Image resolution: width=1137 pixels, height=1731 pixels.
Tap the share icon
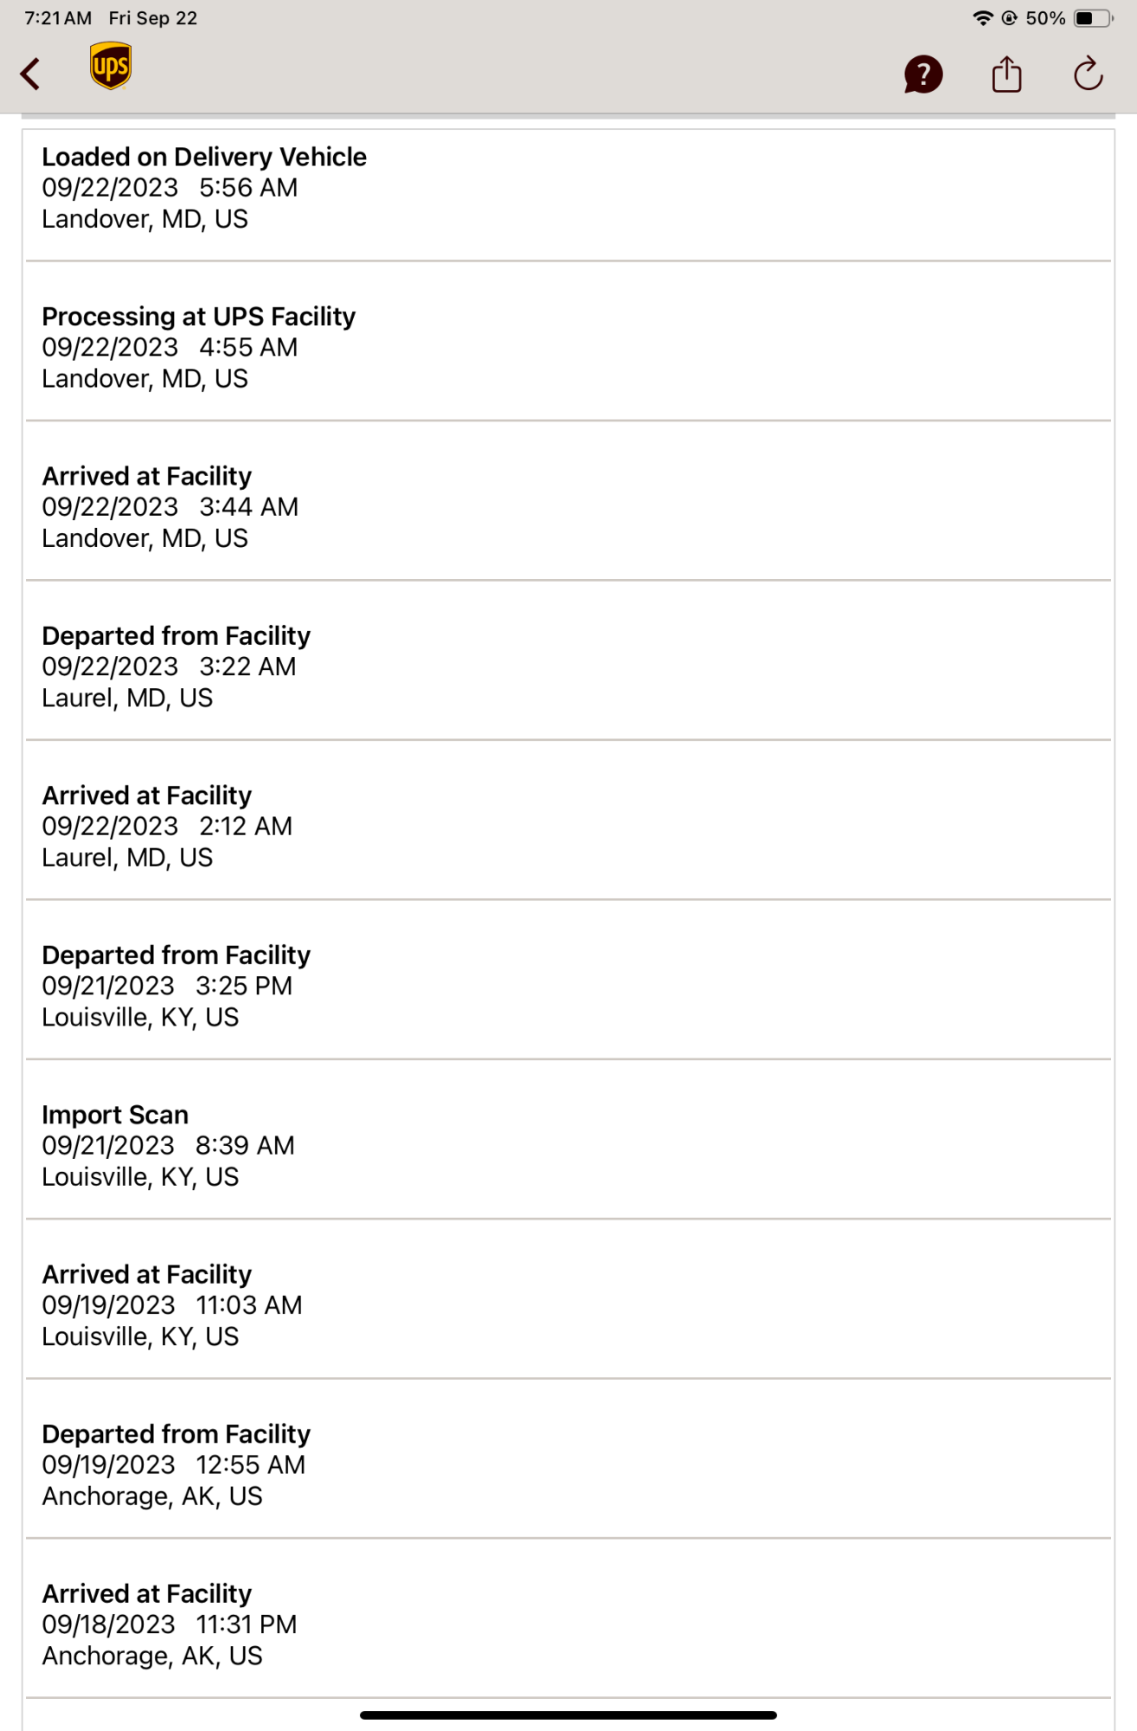point(1006,74)
